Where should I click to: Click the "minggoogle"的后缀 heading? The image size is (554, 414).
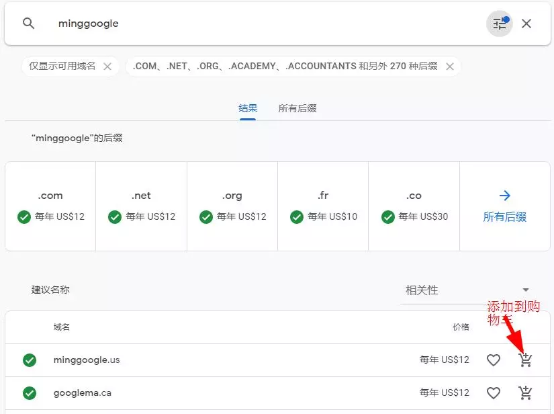pyautogui.click(x=77, y=138)
